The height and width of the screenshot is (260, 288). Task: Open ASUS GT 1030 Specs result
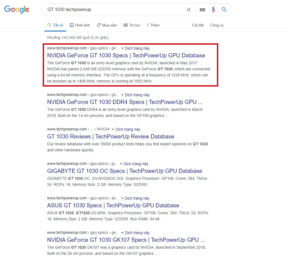(x=113, y=205)
